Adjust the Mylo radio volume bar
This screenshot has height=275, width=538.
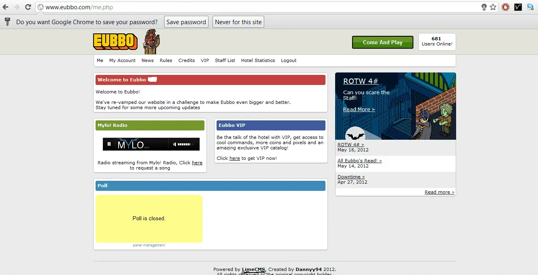point(186,144)
